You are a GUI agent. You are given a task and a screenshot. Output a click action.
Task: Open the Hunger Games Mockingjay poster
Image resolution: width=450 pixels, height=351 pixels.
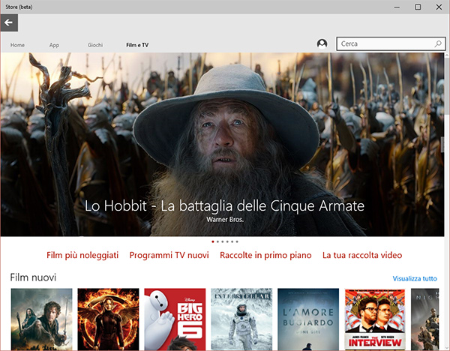click(108, 319)
